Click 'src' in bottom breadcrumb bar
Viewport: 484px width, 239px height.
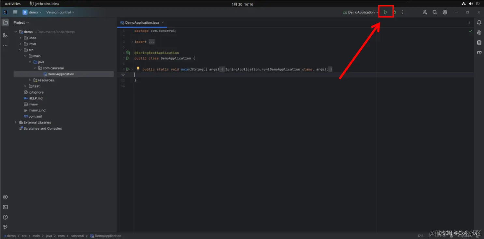pos(24,236)
